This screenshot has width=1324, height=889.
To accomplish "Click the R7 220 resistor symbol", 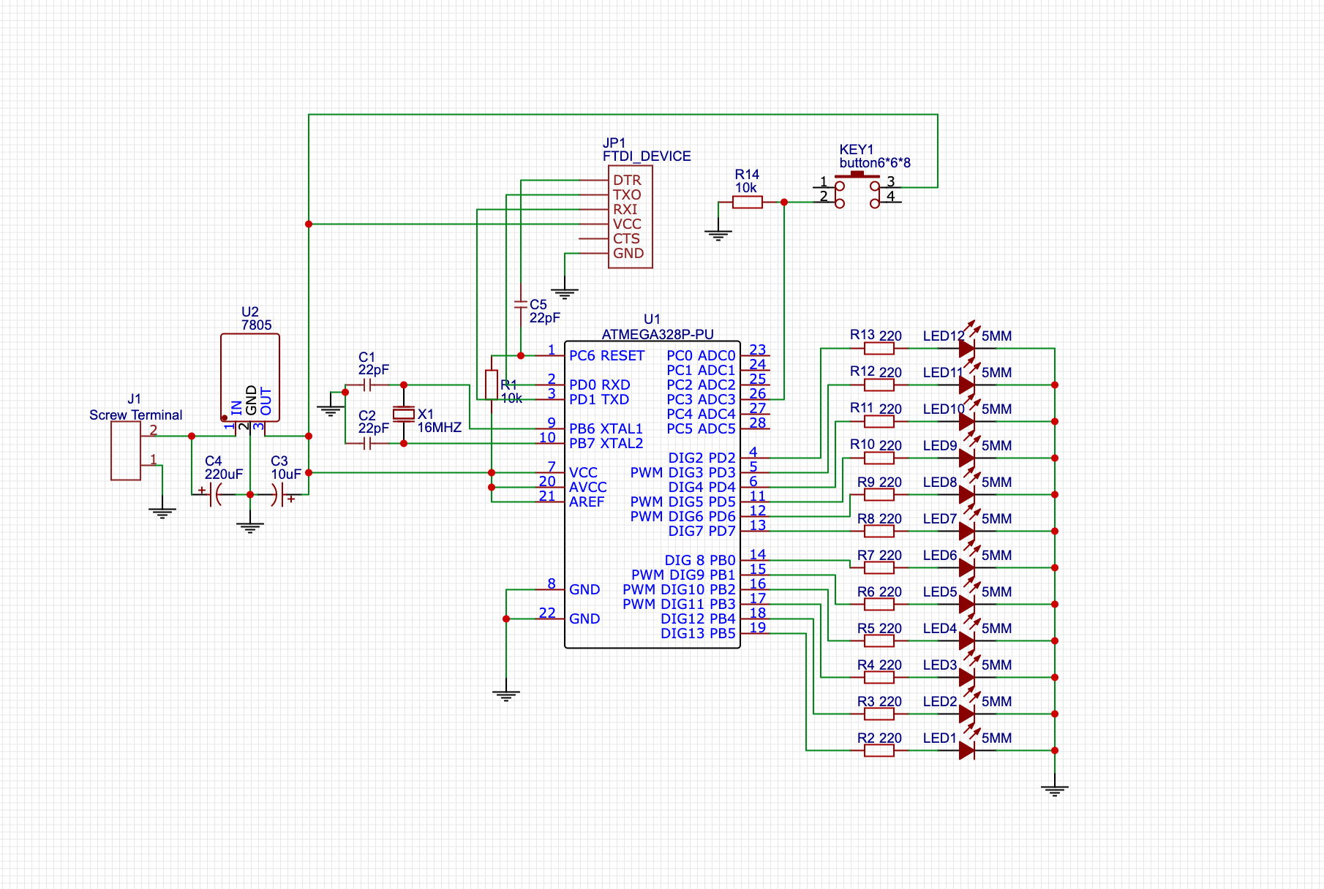I will [x=879, y=568].
